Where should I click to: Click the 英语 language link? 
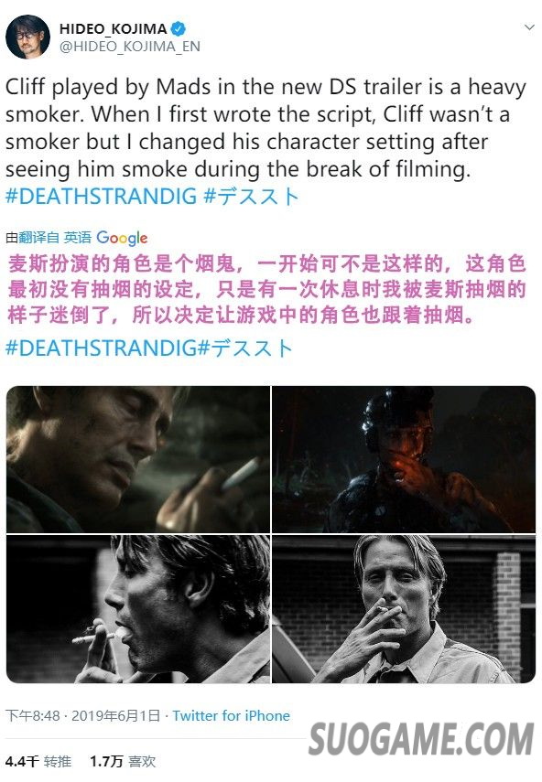pyautogui.click(x=77, y=238)
